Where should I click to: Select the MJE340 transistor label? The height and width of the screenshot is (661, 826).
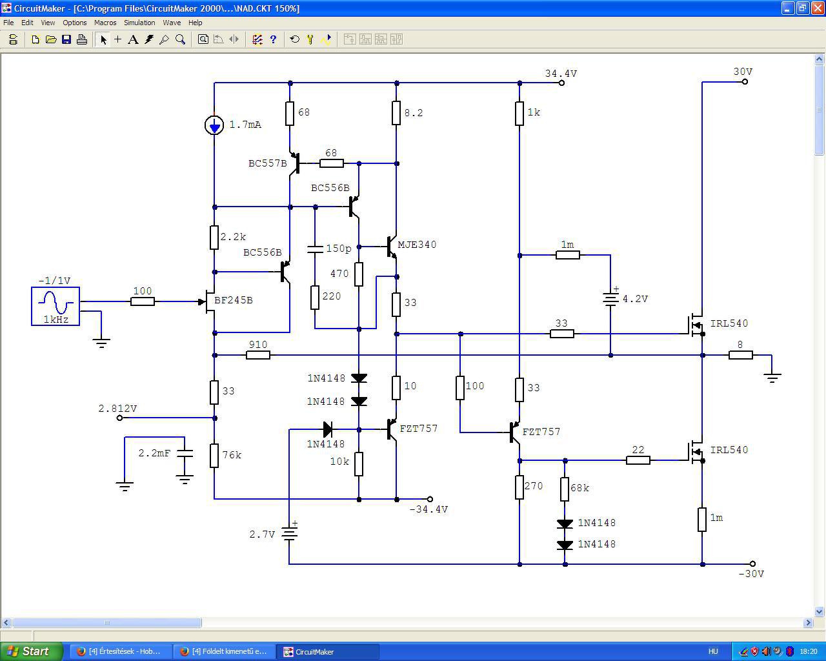click(417, 245)
